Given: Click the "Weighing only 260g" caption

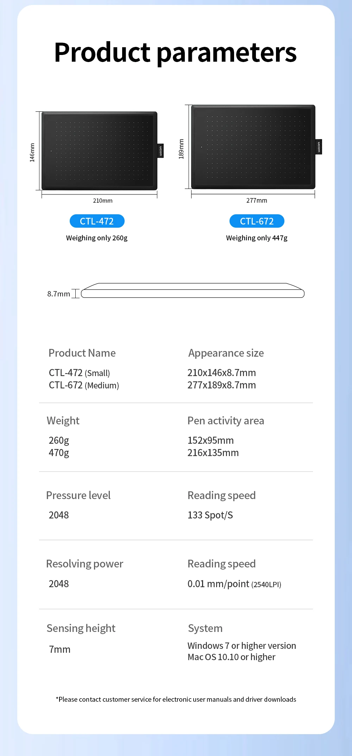Looking at the screenshot, I should [x=97, y=238].
